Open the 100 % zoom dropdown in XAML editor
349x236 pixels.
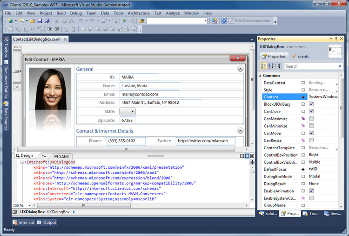click(29, 205)
